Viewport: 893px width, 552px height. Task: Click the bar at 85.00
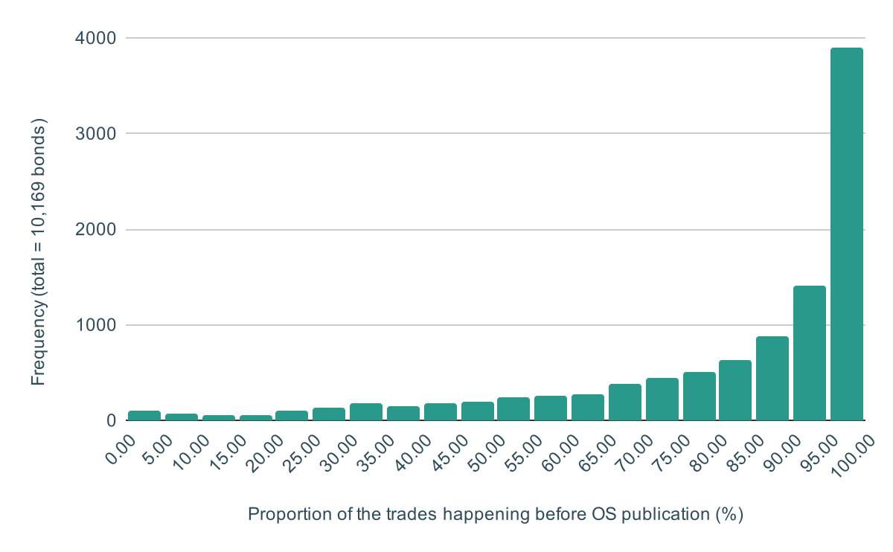(x=772, y=379)
